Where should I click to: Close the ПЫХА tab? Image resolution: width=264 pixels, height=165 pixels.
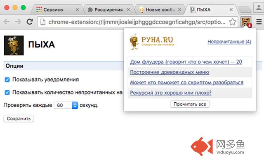[x=231, y=9]
